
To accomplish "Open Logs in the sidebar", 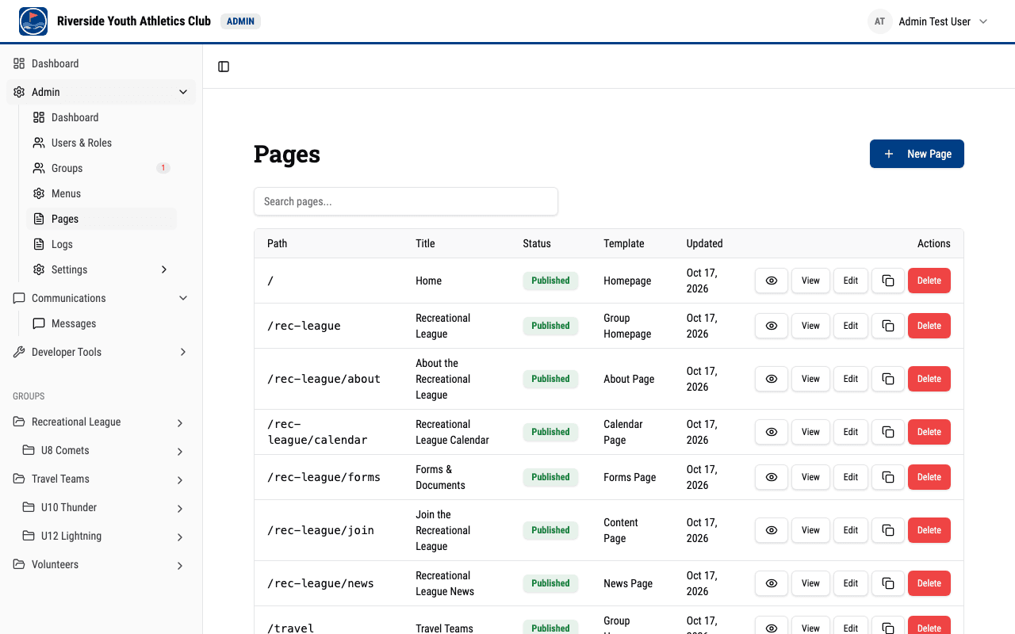I will [x=101, y=244].
